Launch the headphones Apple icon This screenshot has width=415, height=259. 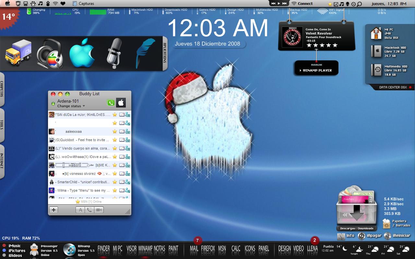click(50, 53)
